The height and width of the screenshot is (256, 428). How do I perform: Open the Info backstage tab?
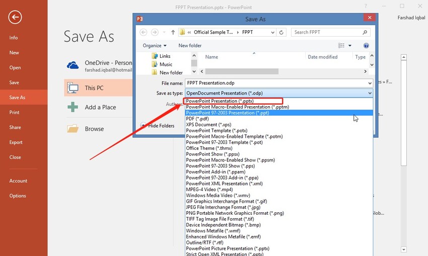pos(24,38)
